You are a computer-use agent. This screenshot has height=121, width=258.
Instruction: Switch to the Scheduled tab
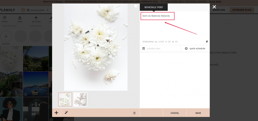pyautogui.click(x=36, y=26)
